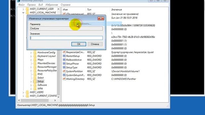205x115 pixels.
Task: Select the MountedDevices tree key
Action: point(46,63)
